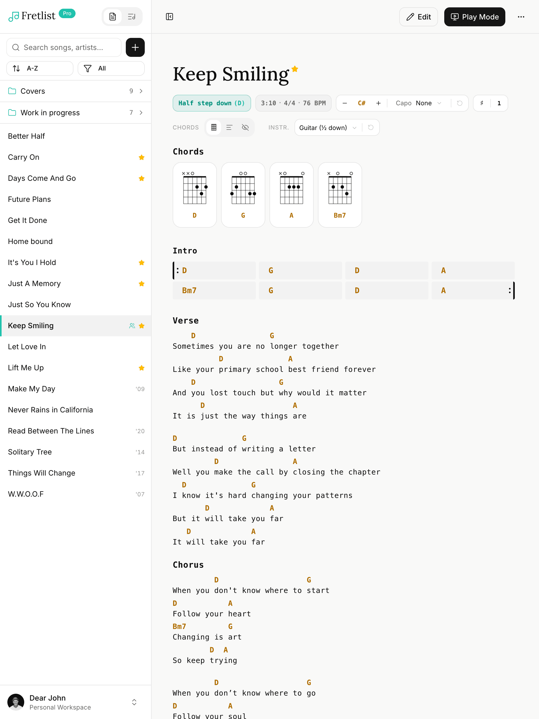Toggle the favorite star beside Keep Smiling title

tap(295, 69)
